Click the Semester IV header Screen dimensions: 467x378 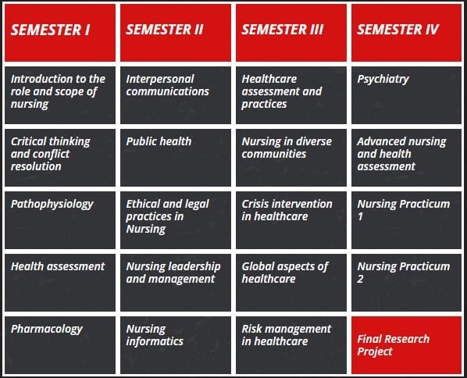406,33
